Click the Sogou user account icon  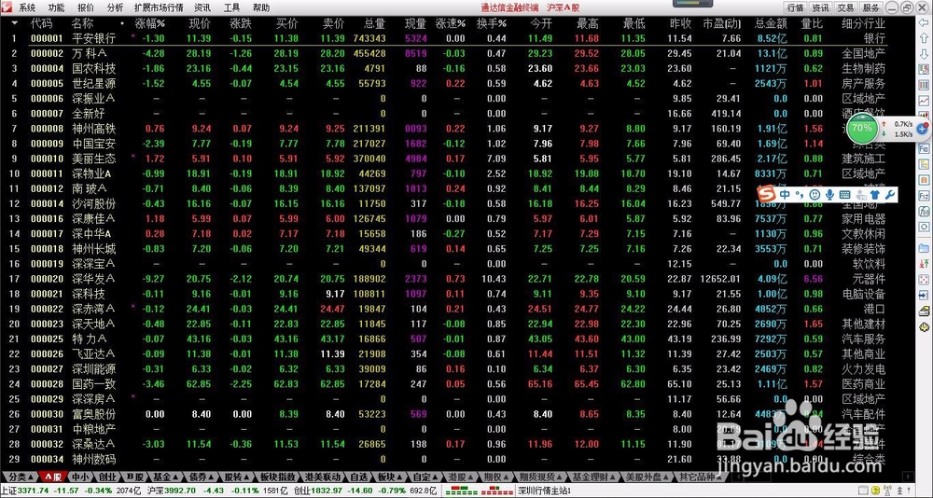point(860,195)
